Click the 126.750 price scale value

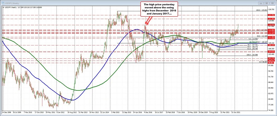[271, 10]
